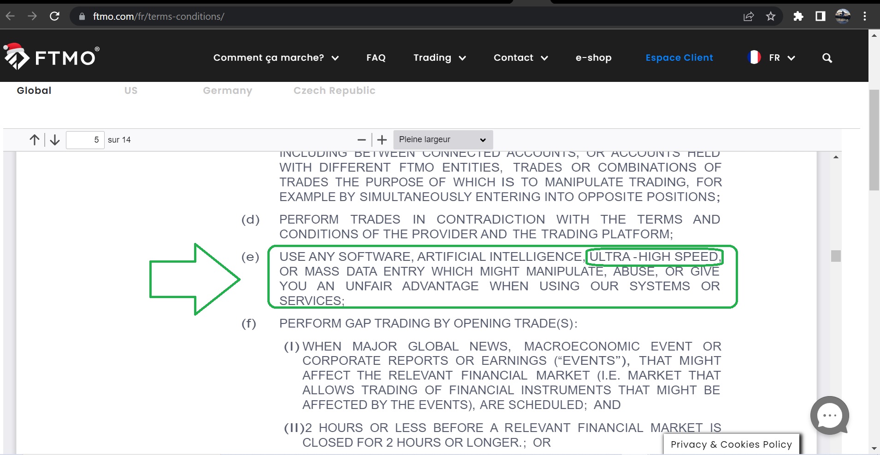
Task: Switch to the Germany tab
Action: [227, 91]
